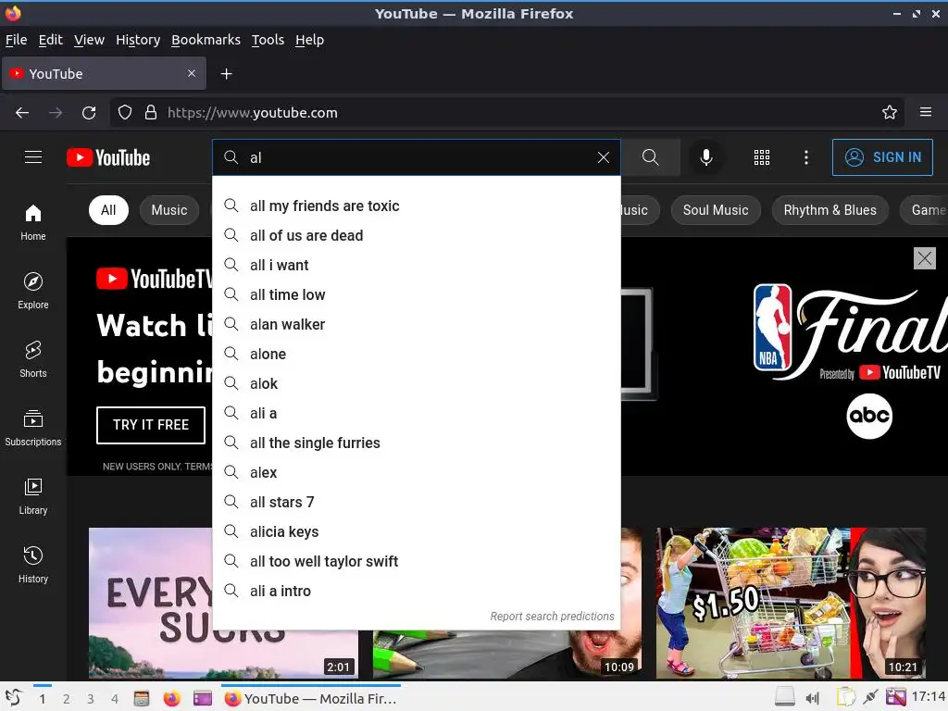This screenshot has height=711, width=948.
Task: Open the YouTube hamburger guide menu
Action: click(x=33, y=157)
